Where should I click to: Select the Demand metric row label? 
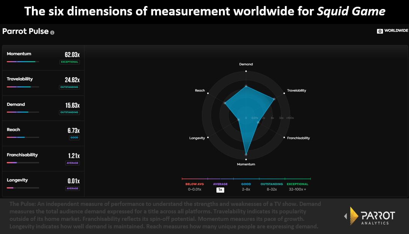coord(16,104)
